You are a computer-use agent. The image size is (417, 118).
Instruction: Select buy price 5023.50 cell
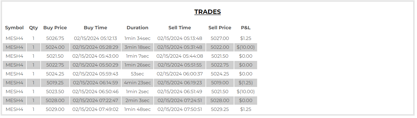pyautogui.click(x=55, y=92)
